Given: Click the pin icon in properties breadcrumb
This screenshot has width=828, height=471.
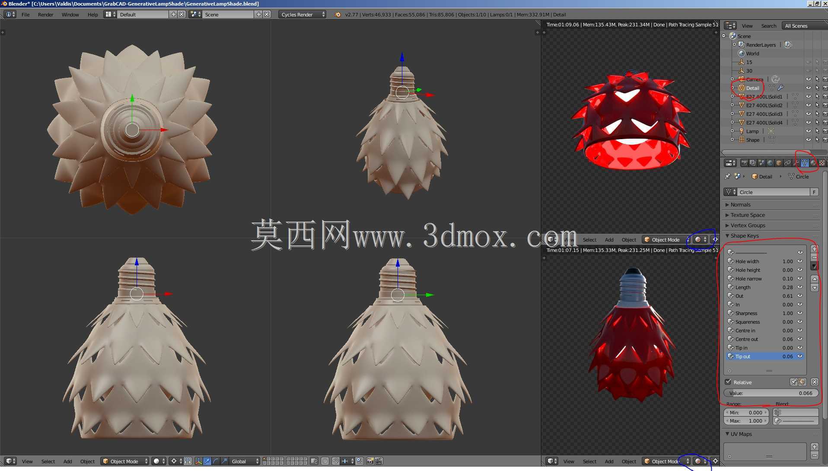Looking at the screenshot, I should [727, 176].
